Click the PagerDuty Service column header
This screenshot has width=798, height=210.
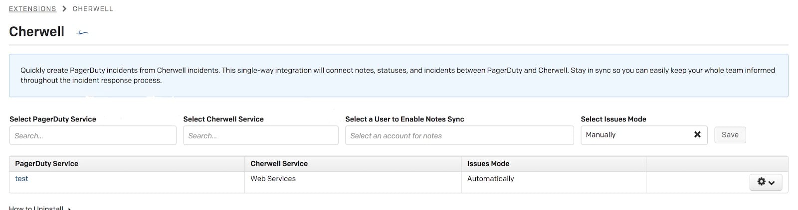47,164
